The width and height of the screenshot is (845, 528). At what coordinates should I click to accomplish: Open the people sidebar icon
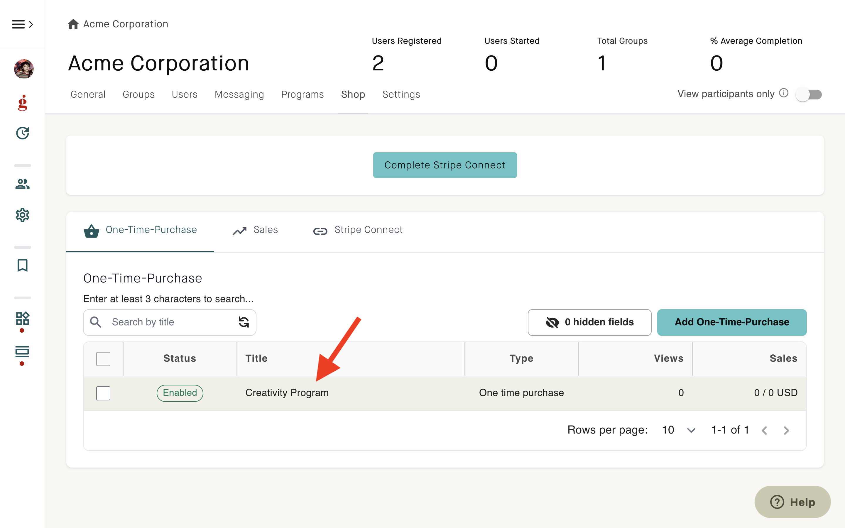coord(23,184)
